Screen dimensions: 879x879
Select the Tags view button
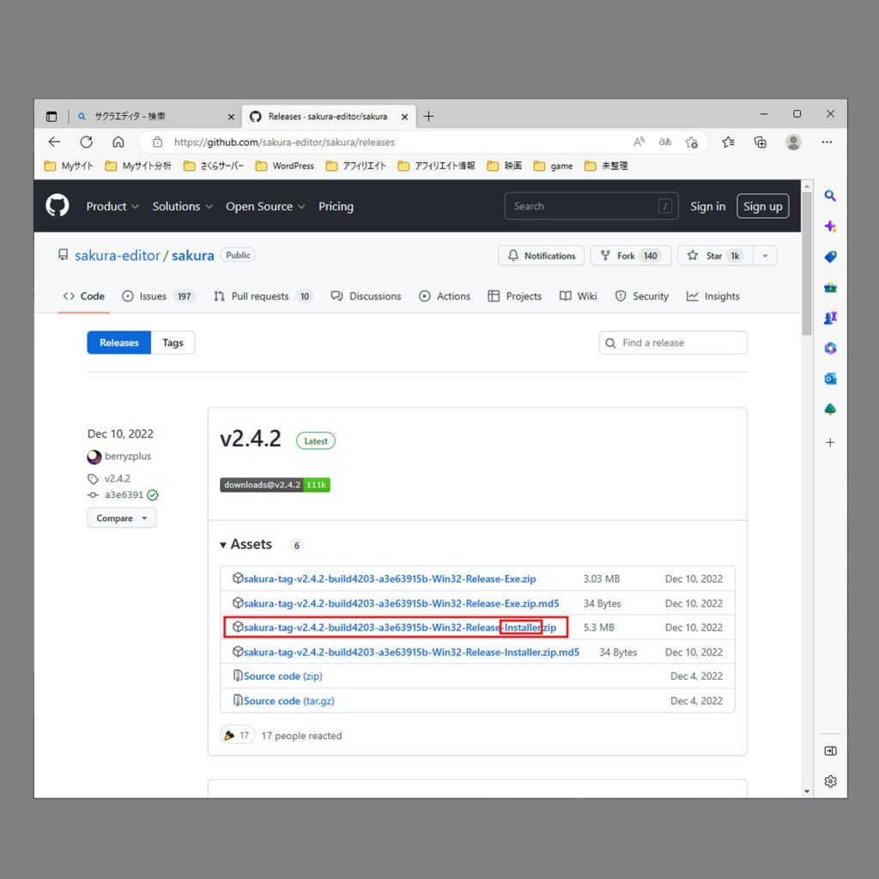coord(173,343)
